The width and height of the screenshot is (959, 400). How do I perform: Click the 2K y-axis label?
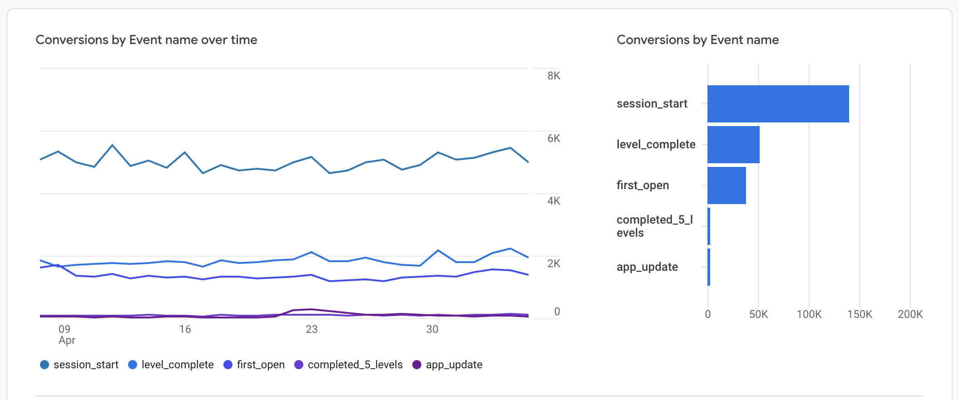554,263
